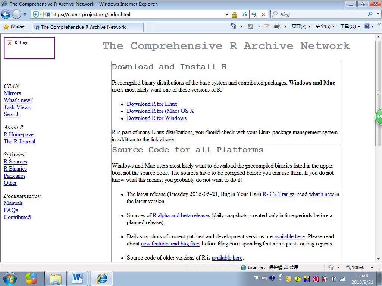Click the Refresh page icon

click(254, 15)
